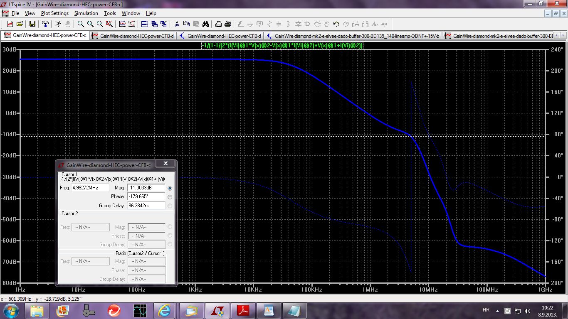Viewport: 568px width, 319px height.
Task: Click the Place Ground icon
Action: tap(250, 24)
